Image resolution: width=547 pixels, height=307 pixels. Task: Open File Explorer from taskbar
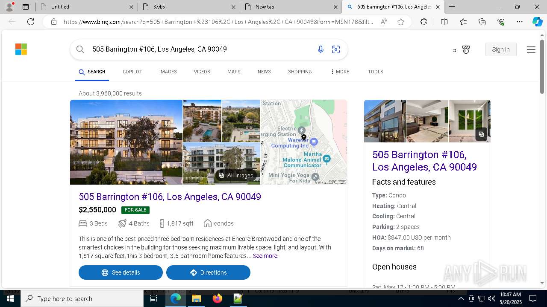point(196,298)
